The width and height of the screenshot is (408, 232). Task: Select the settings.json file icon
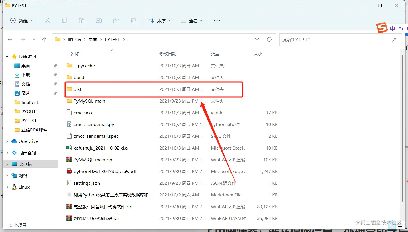coord(69,183)
